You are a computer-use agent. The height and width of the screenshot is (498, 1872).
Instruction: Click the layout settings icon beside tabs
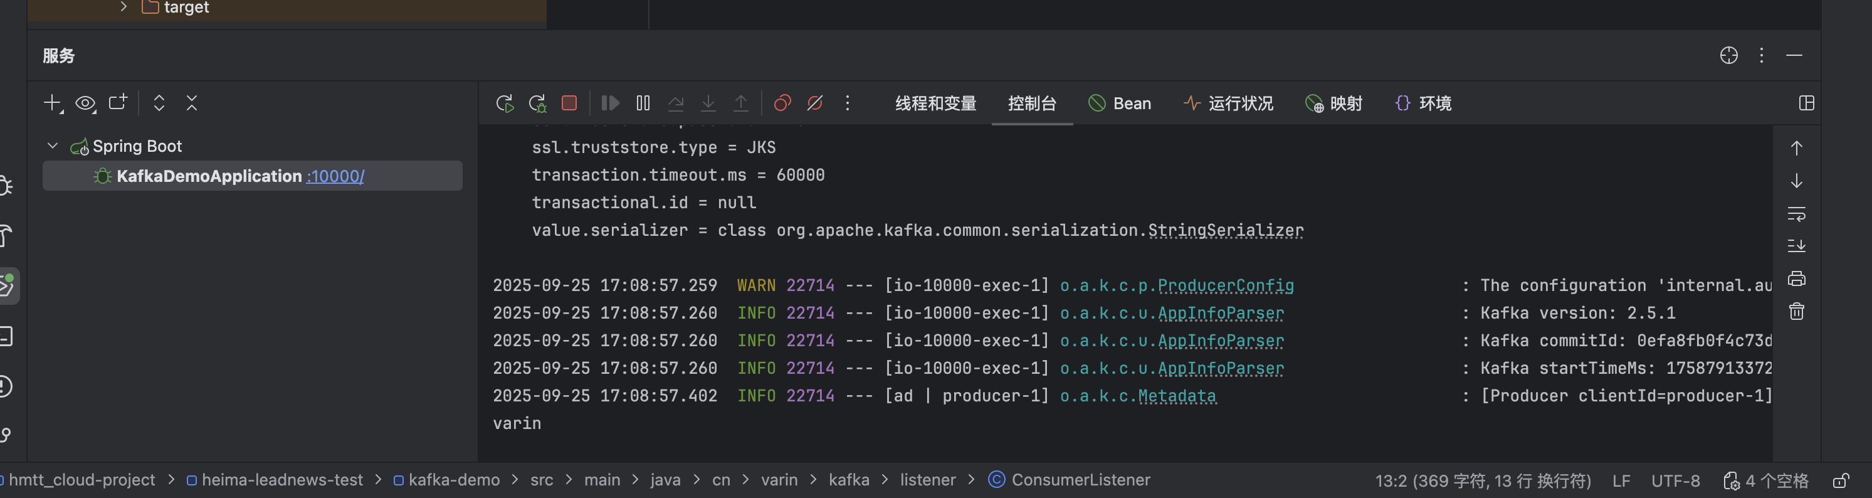coord(1806,103)
